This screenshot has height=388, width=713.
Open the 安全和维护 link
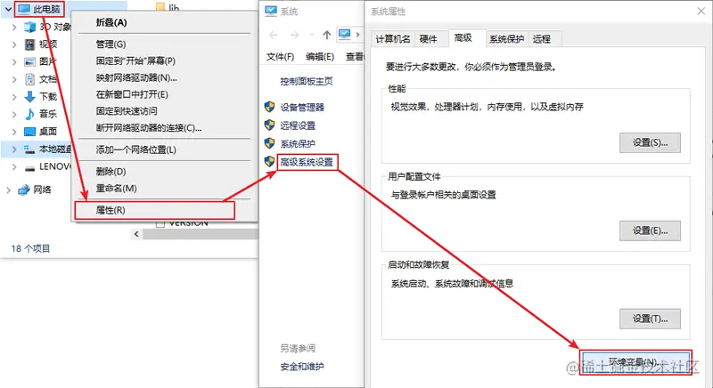(302, 367)
